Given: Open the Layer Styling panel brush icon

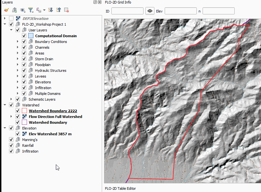Looking at the screenshot, I should 6,10.
